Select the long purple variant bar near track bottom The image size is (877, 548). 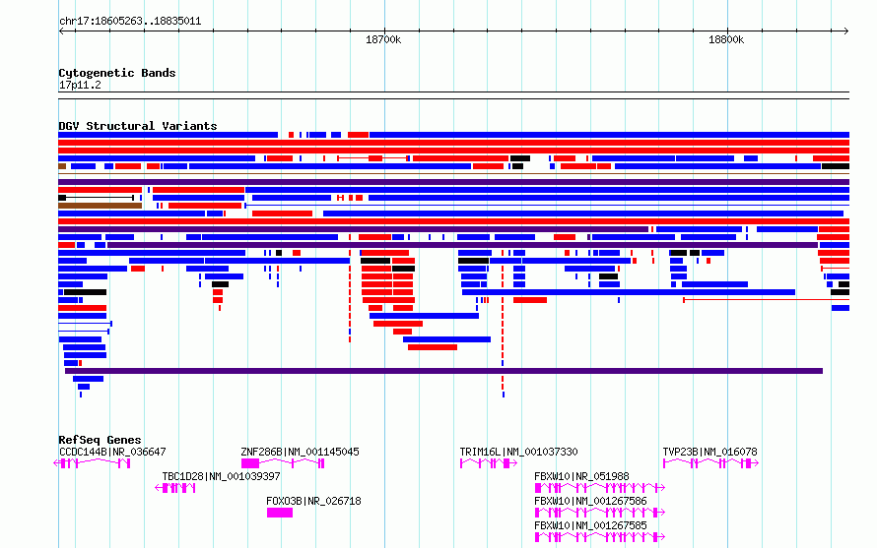(x=443, y=371)
